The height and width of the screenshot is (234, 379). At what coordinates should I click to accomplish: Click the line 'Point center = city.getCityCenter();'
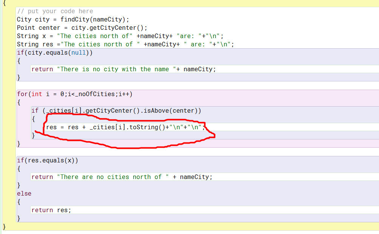[x=82, y=28]
